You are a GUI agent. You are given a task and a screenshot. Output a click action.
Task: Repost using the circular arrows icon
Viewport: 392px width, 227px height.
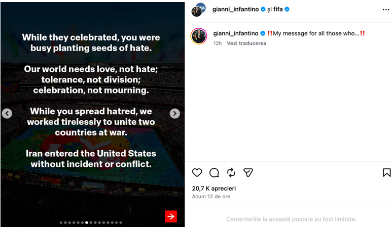[231, 172]
